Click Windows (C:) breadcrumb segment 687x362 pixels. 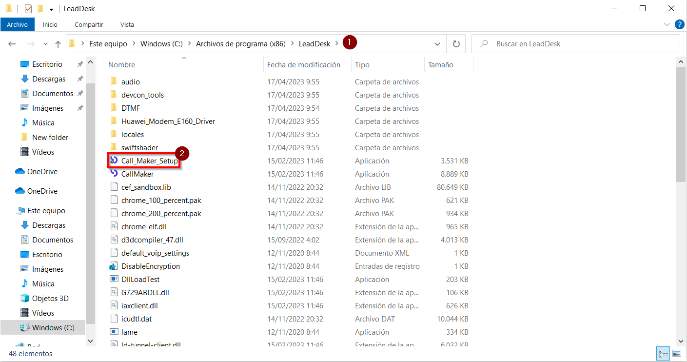coord(161,44)
